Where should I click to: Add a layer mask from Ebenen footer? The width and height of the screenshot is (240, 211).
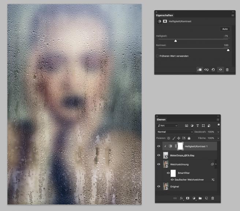pyautogui.click(x=188, y=198)
